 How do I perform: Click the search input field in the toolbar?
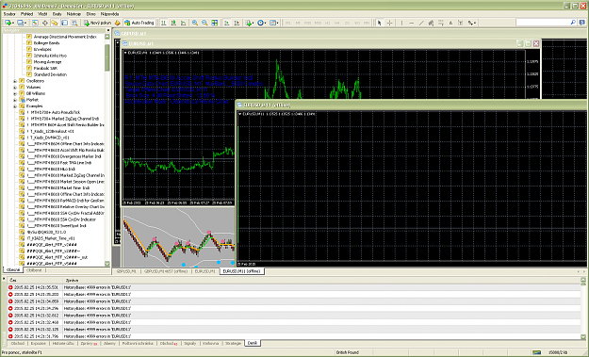coord(543,23)
